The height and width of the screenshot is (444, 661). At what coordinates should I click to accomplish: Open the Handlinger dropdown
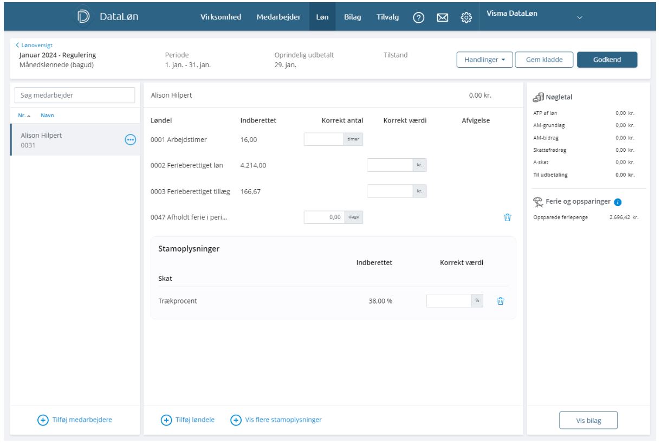click(x=484, y=60)
